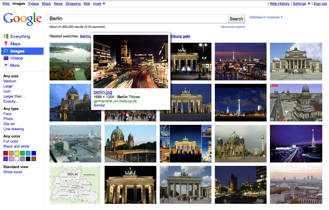The image size is (329, 210).
Task: Click the Mail icon link in top bar
Action: pyautogui.click(x=87, y=3)
